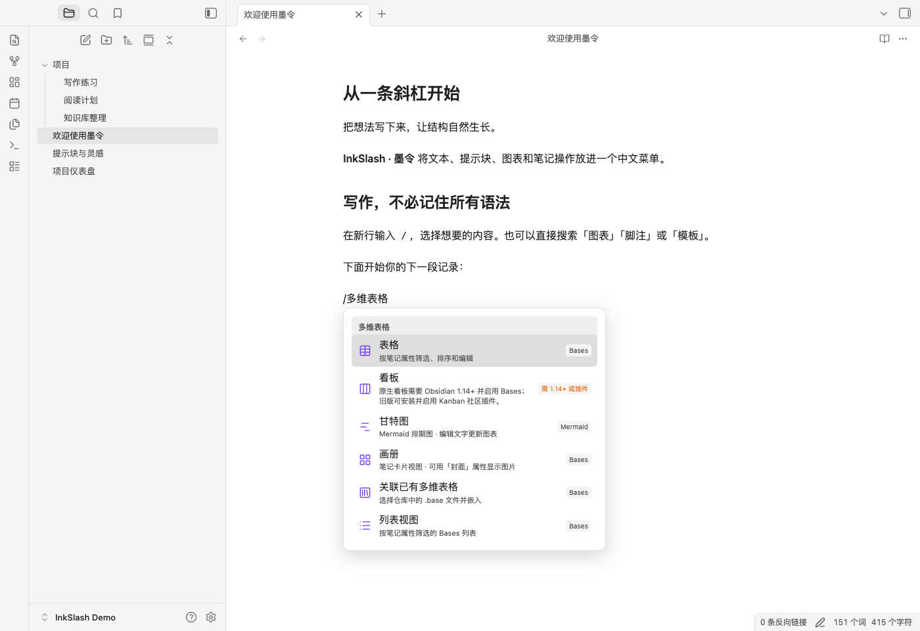Choose 表格 from the slash menu

coord(474,351)
